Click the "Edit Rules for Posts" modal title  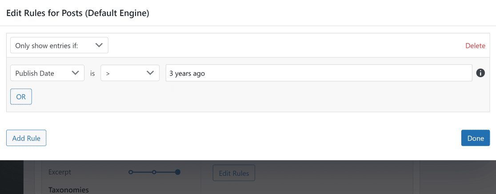click(x=78, y=13)
